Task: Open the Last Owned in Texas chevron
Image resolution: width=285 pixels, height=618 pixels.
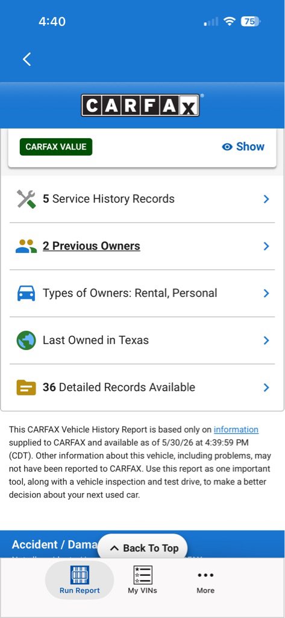Action: click(x=266, y=340)
